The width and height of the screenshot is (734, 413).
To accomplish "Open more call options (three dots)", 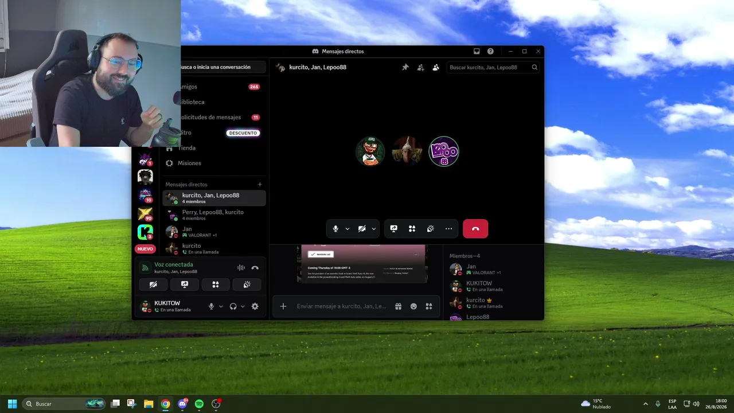I will (449, 228).
